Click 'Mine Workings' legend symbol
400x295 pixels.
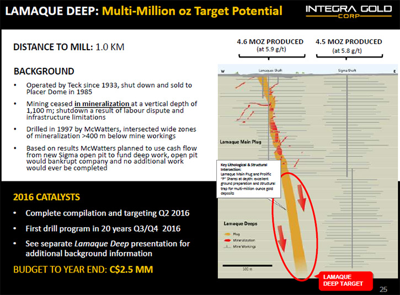coord(227,246)
